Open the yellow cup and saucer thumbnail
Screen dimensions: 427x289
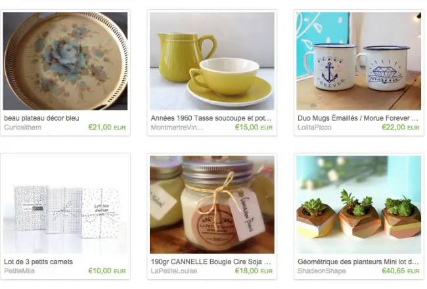pos(212,61)
